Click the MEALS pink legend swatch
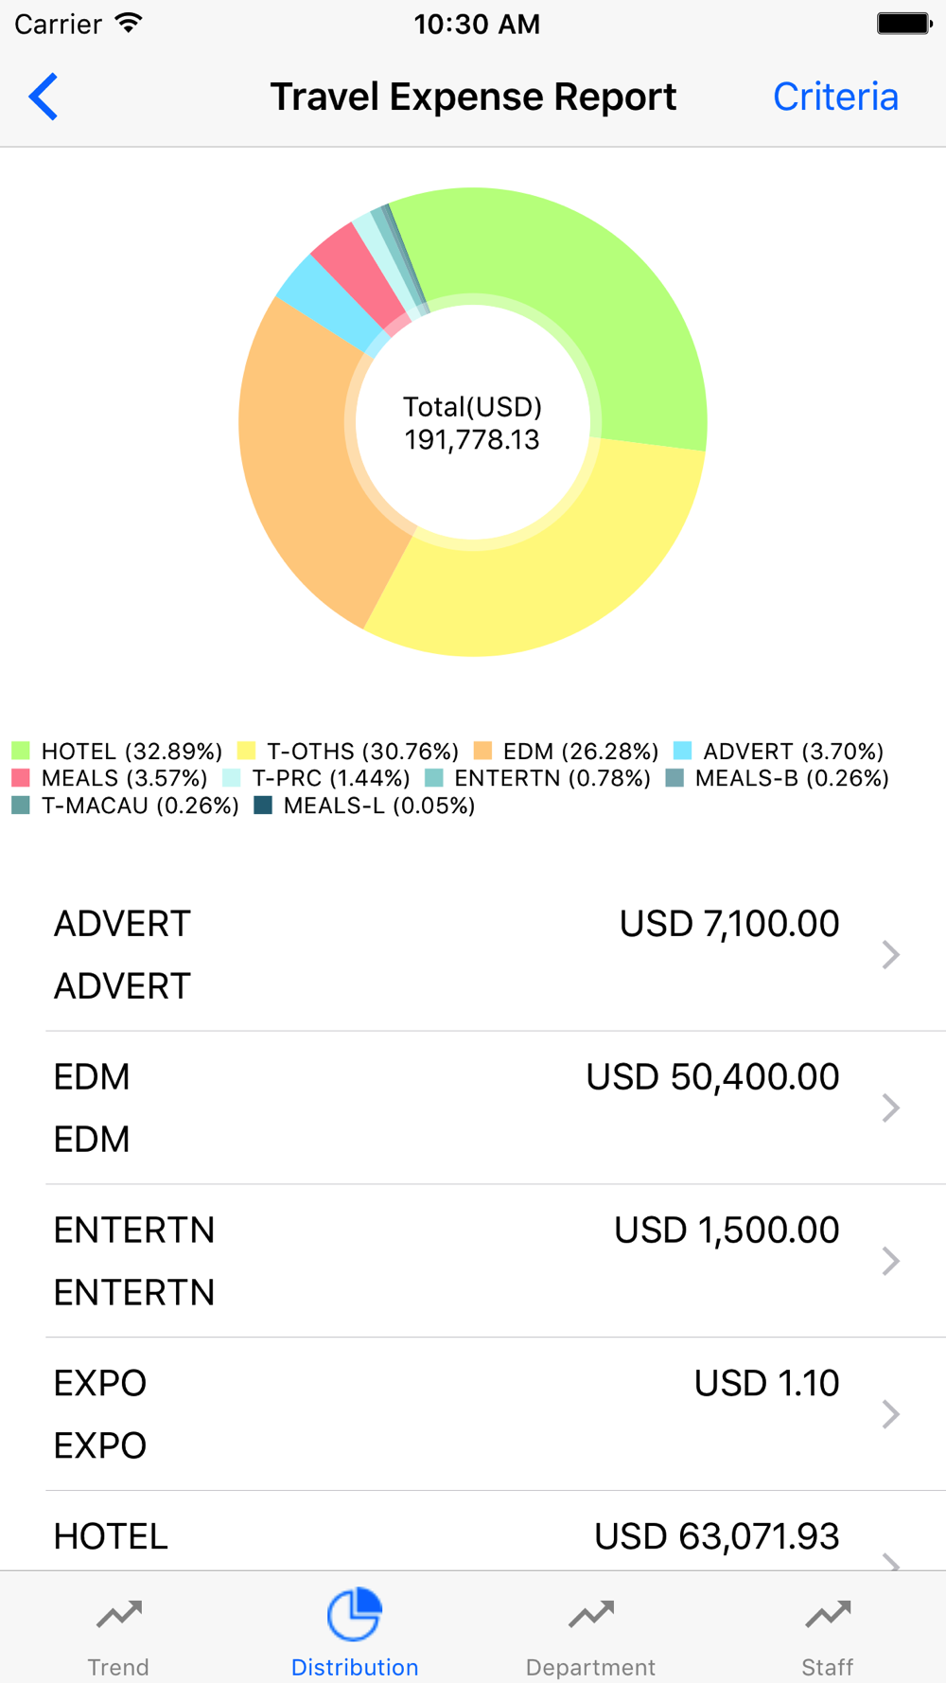The width and height of the screenshot is (946, 1683). [21, 778]
